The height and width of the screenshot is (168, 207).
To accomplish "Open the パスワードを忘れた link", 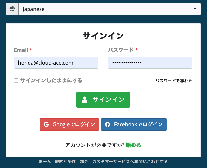I will (x=174, y=81).
